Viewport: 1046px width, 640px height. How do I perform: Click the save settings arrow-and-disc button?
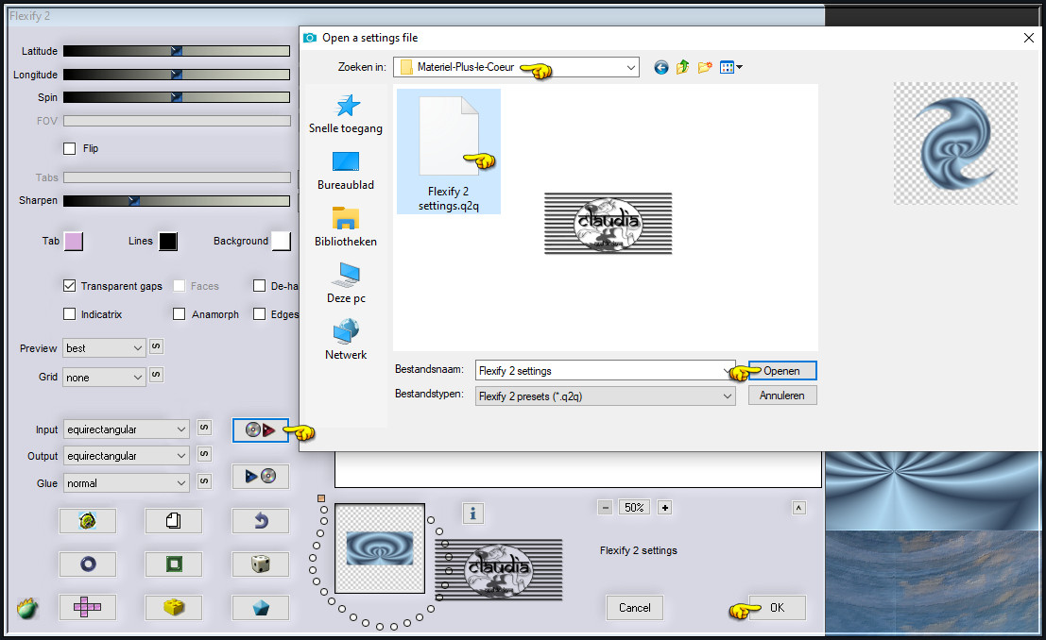pyautogui.click(x=260, y=476)
